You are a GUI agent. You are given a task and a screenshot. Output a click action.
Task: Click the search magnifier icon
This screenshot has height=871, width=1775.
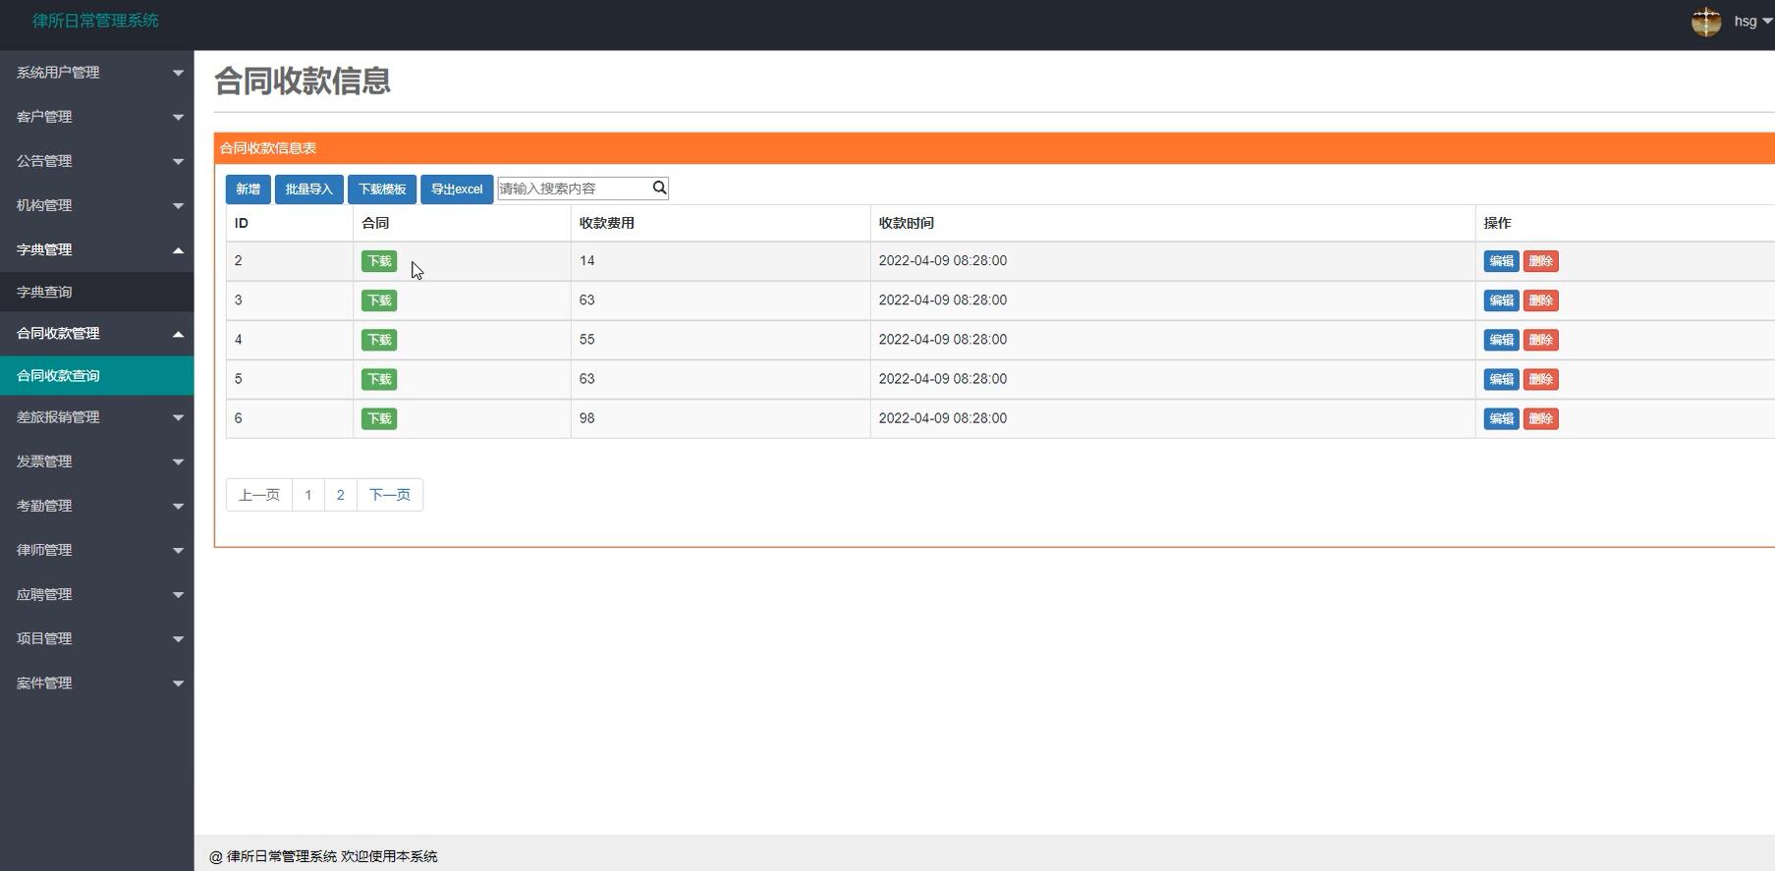point(659,188)
